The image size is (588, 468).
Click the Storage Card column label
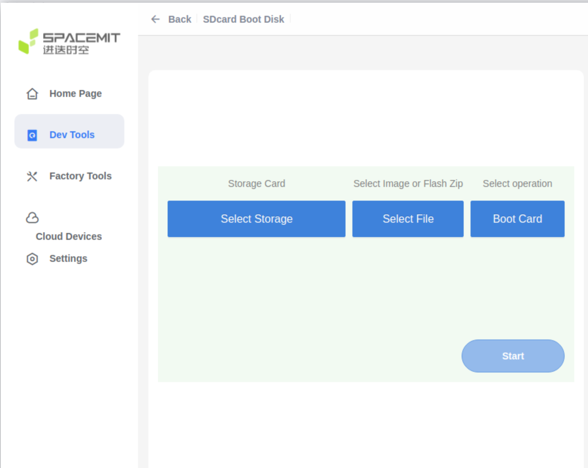[256, 183]
